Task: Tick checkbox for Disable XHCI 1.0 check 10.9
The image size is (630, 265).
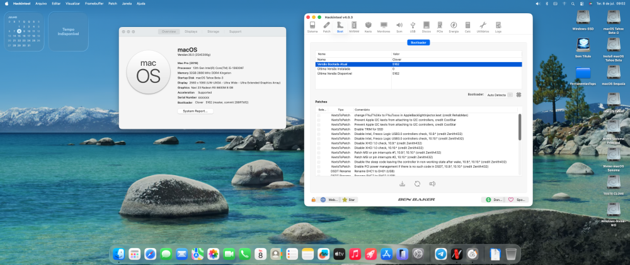Action: (x=319, y=143)
